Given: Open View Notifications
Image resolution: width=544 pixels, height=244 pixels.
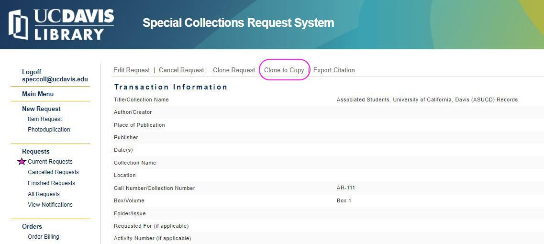Looking at the screenshot, I should 50,205.
